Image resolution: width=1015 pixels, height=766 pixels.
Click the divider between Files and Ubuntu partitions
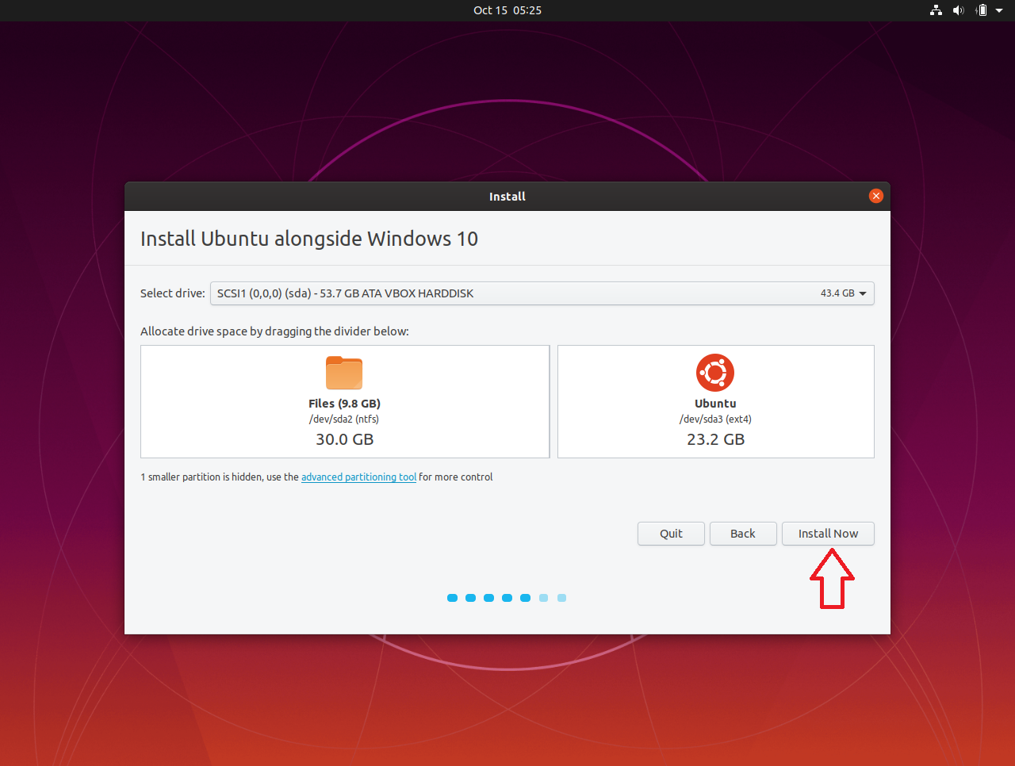pyautogui.click(x=553, y=401)
